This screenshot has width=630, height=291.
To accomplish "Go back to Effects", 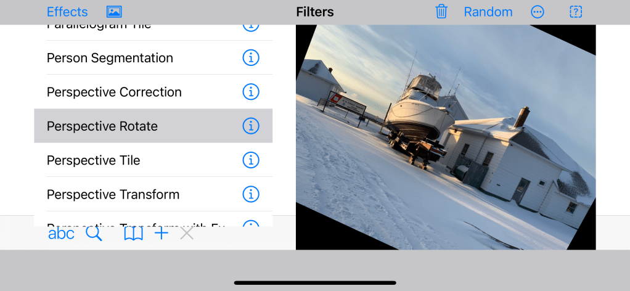I will (67, 12).
